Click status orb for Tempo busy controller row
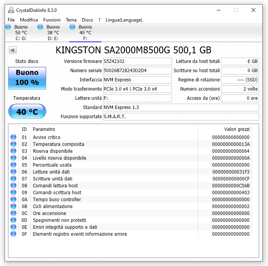 (x=13, y=199)
